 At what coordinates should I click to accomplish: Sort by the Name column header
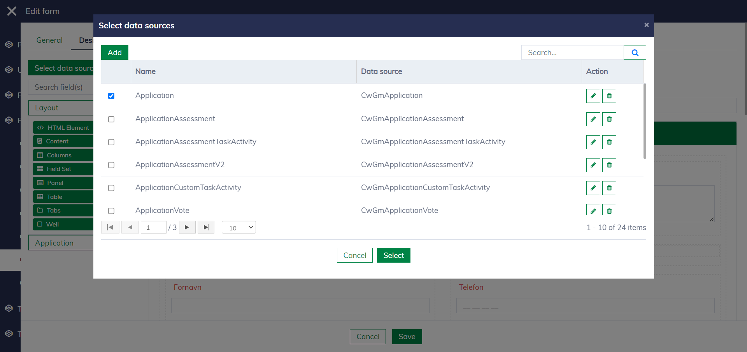pyautogui.click(x=146, y=71)
